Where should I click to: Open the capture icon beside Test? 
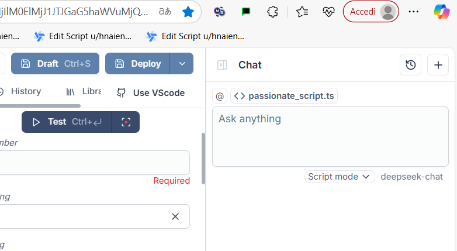[126, 122]
